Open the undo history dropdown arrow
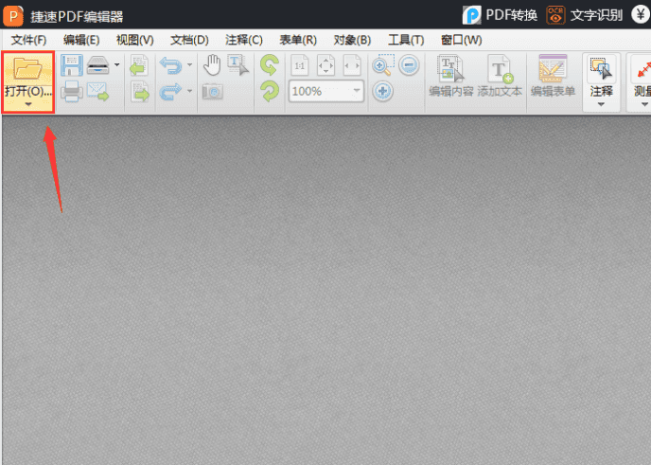This screenshot has width=651, height=465. pyautogui.click(x=190, y=64)
